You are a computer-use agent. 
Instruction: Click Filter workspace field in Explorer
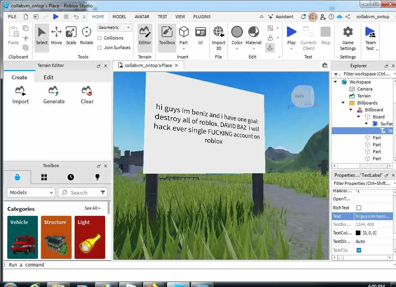click(x=367, y=74)
